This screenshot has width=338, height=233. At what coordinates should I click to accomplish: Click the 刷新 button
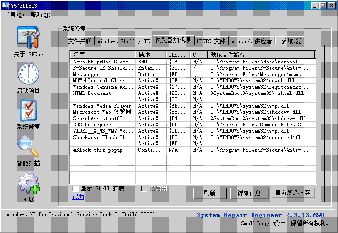[x=209, y=193]
